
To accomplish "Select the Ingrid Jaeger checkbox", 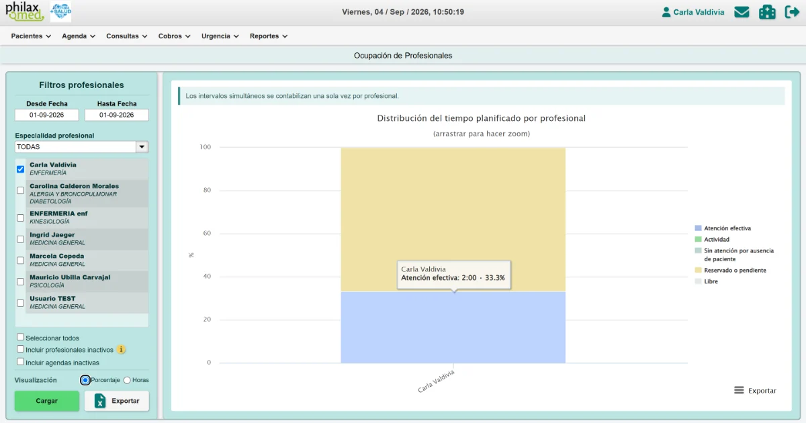I will coord(20,239).
